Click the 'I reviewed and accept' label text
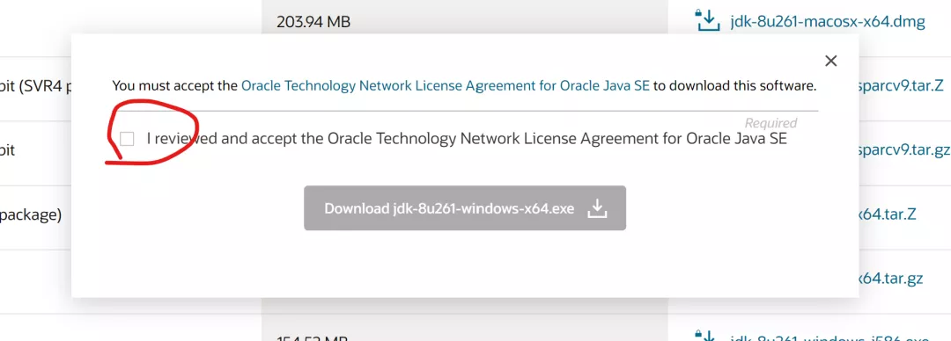The image size is (951, 341). pos(467,139)
